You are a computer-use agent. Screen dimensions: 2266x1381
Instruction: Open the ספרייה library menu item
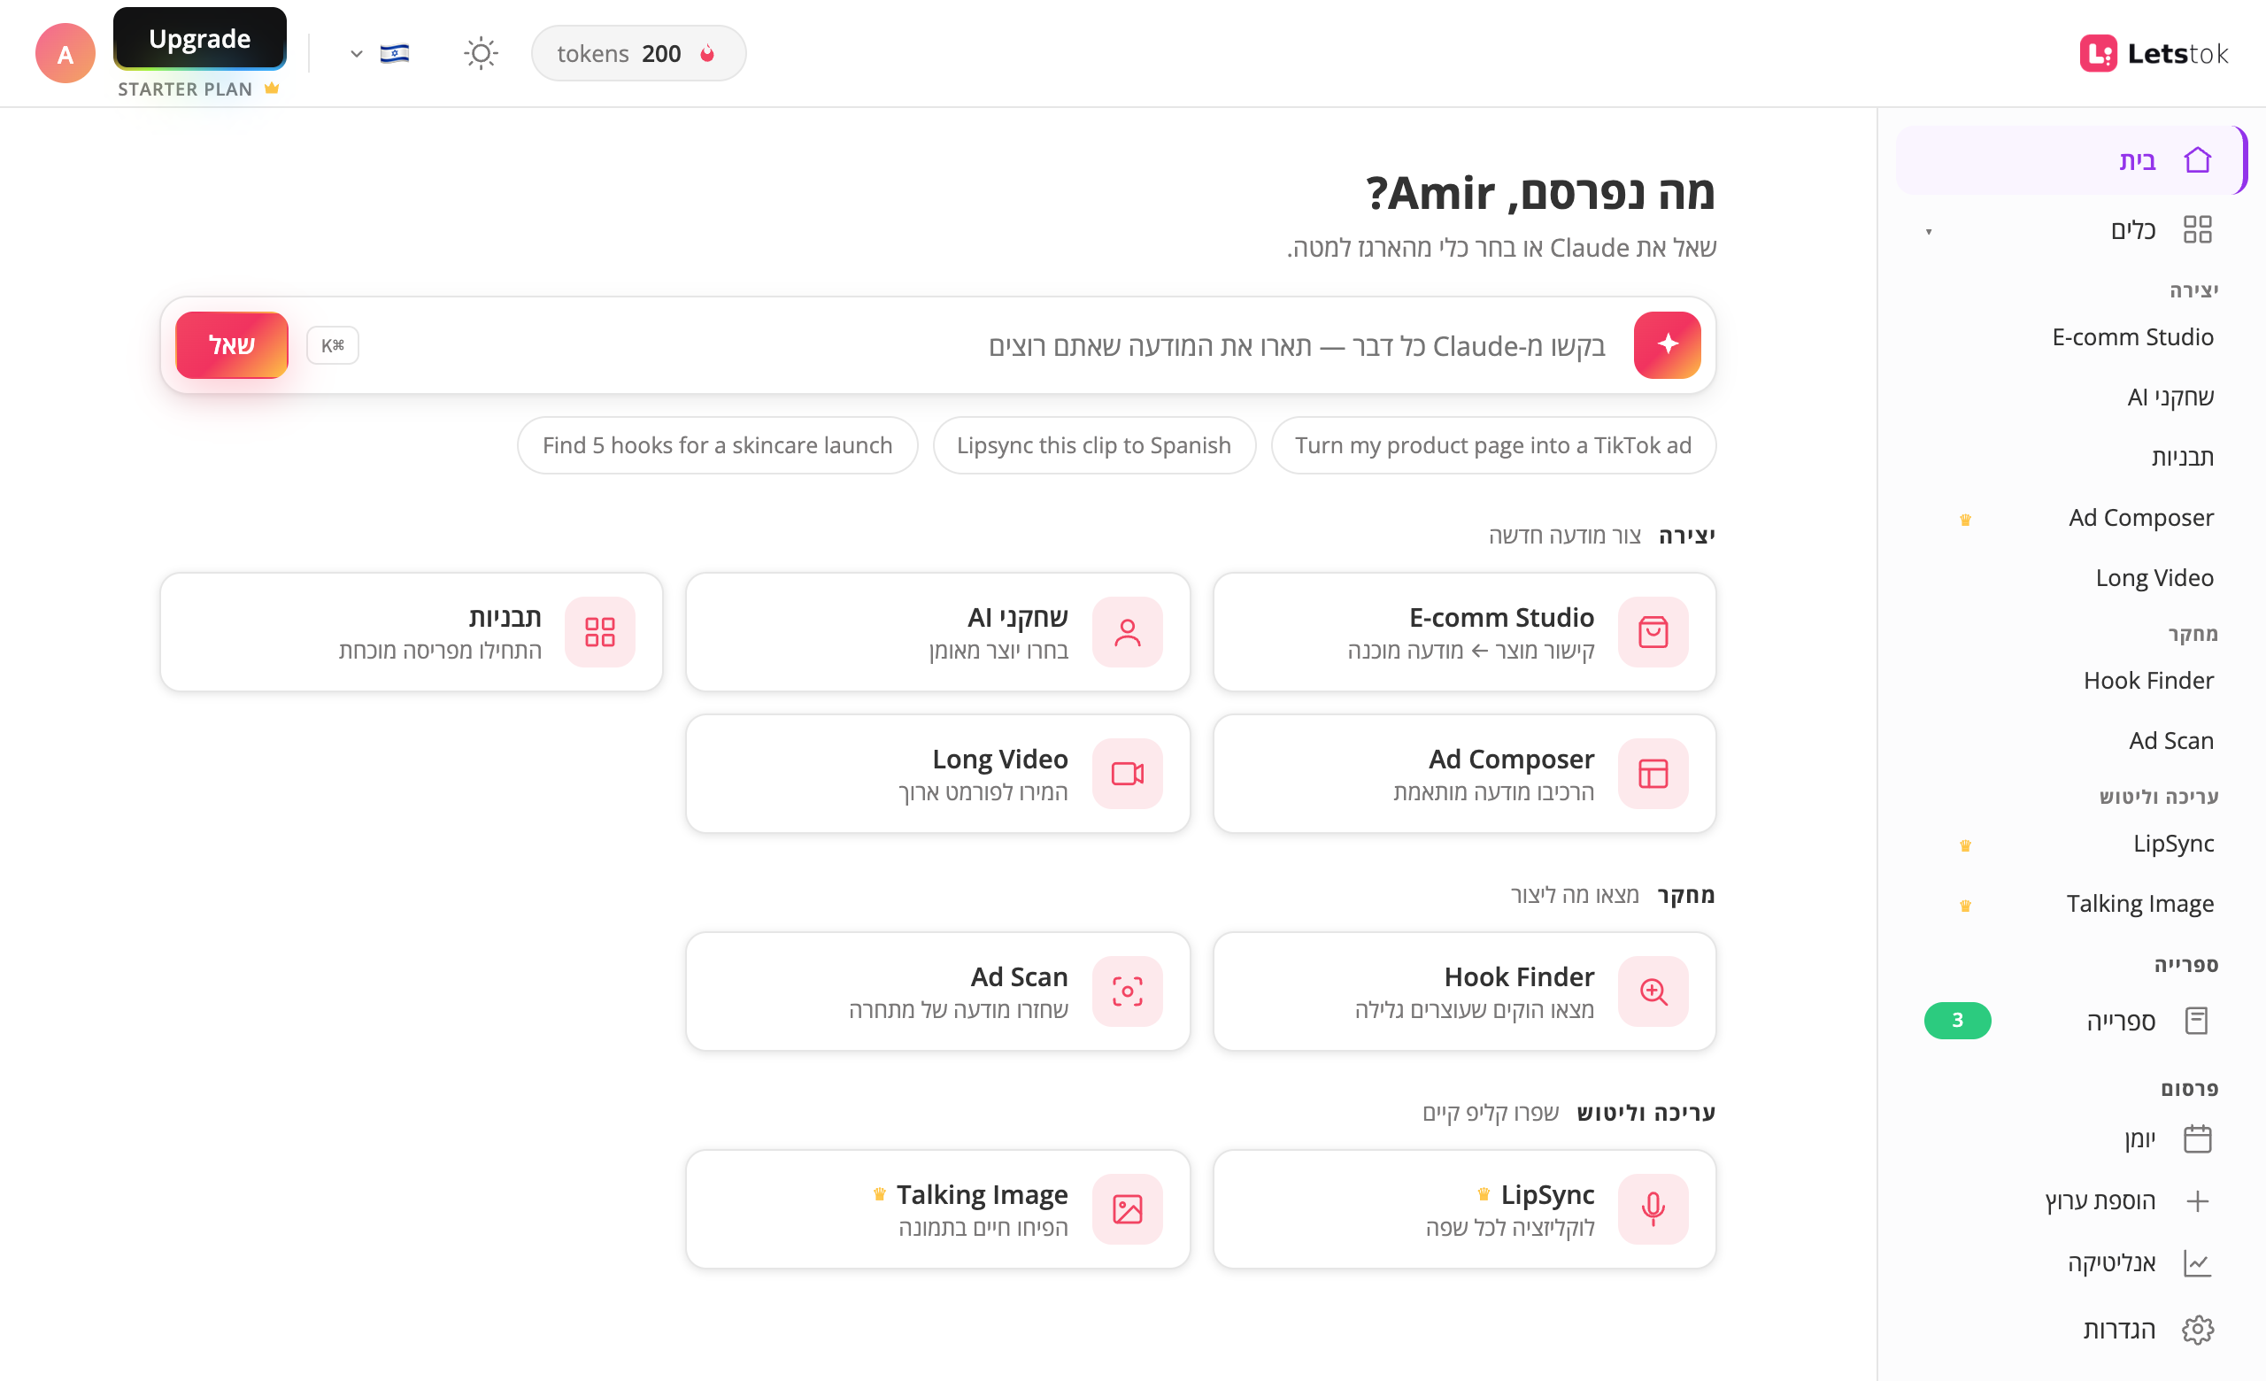click(2070, 1021)
